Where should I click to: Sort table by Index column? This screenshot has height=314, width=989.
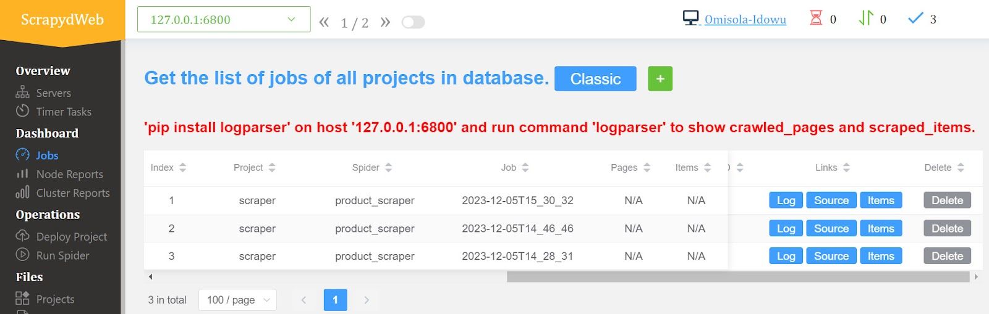(x=182, y=167)
